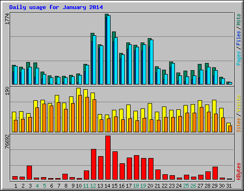This screenshot has width=244, height=191.
Task: Click the green weekend day 26 label
Action: (x=193, y=186)
